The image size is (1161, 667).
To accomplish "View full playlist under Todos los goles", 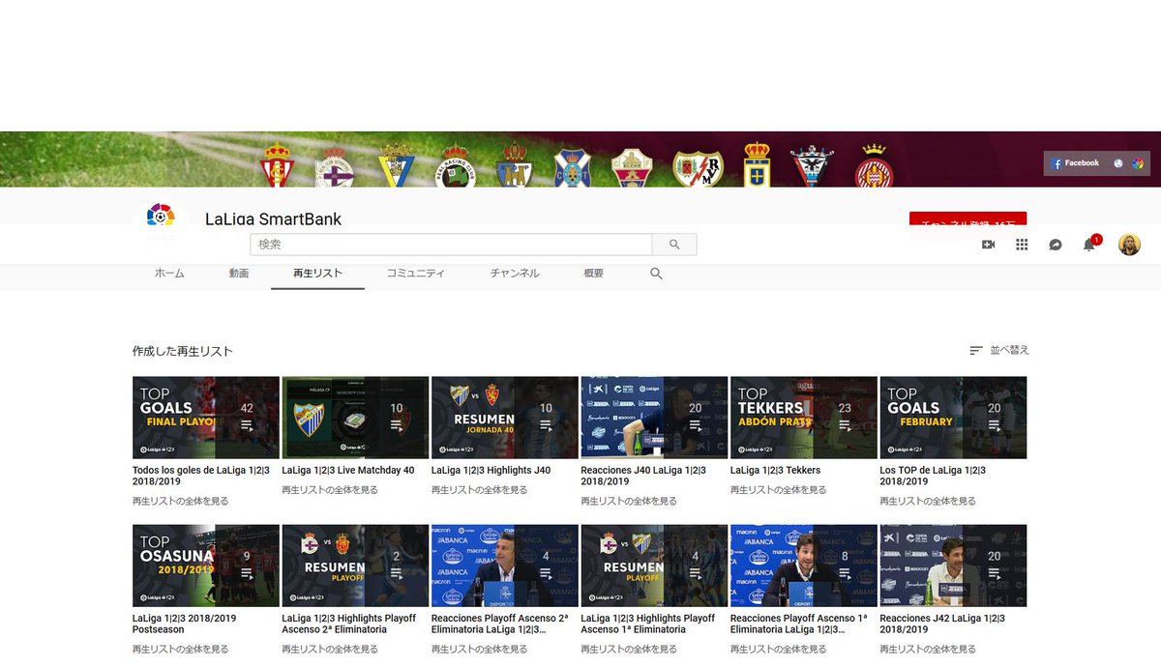I will tap(181, 501).
